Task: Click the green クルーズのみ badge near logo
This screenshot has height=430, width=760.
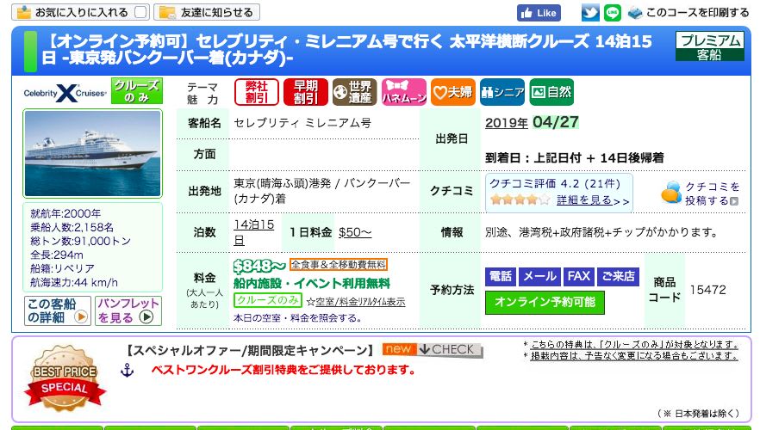Action: tap(137, 91)
